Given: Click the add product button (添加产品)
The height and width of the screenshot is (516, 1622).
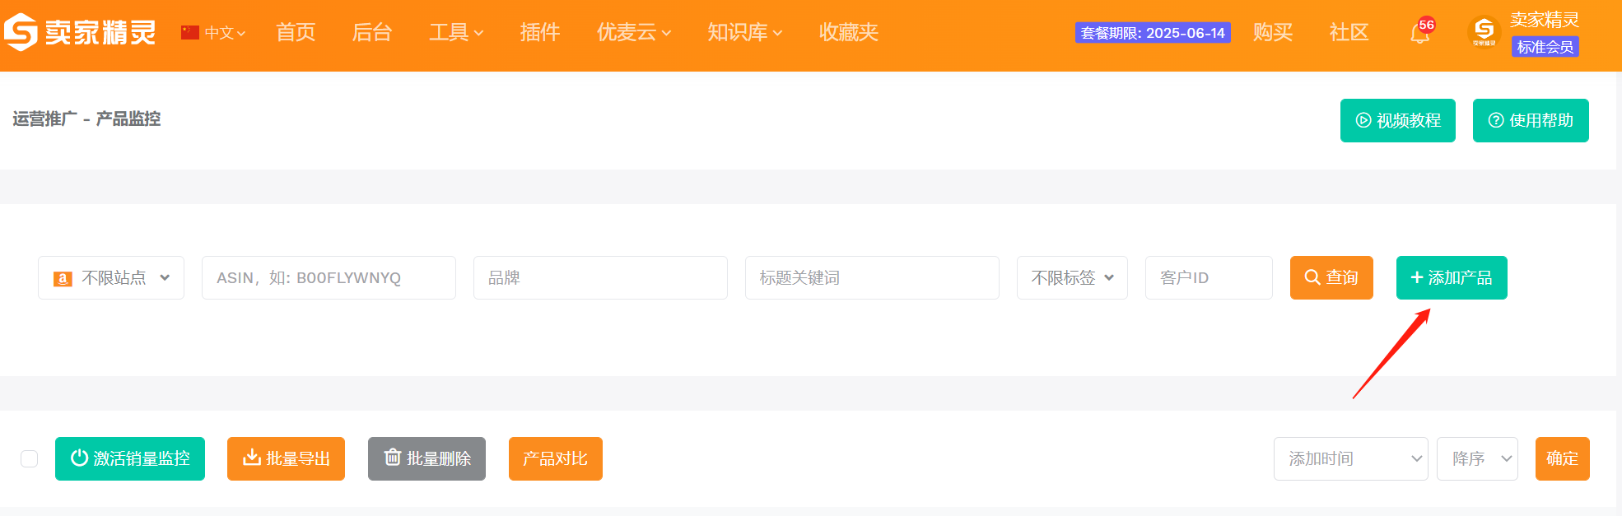Looking at the screenshot, I should (x=1451, y=277).
